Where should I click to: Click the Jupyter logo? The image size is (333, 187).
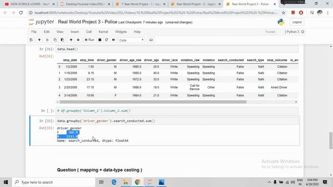click(42, 22)
